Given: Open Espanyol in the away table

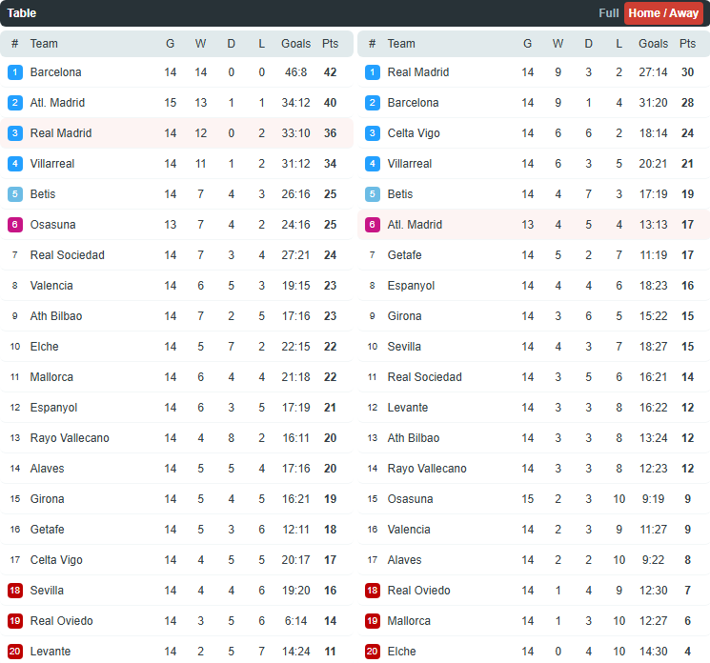Looking at the screenshot, I should coord(411,286).
